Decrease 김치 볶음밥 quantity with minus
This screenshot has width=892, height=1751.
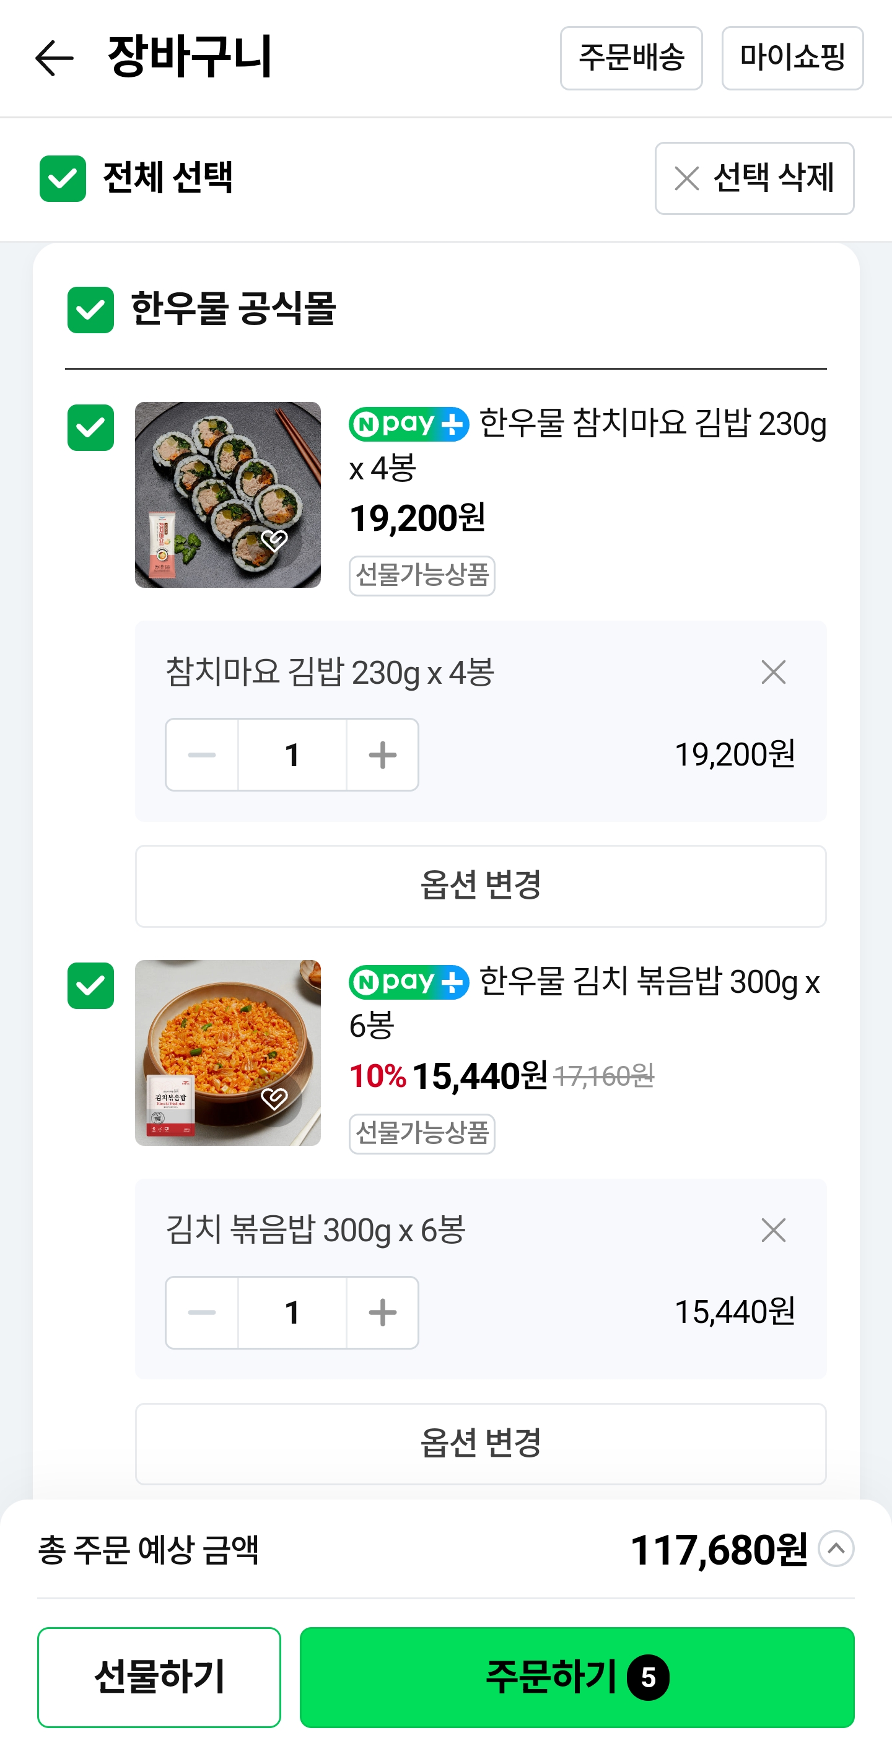202,1312
